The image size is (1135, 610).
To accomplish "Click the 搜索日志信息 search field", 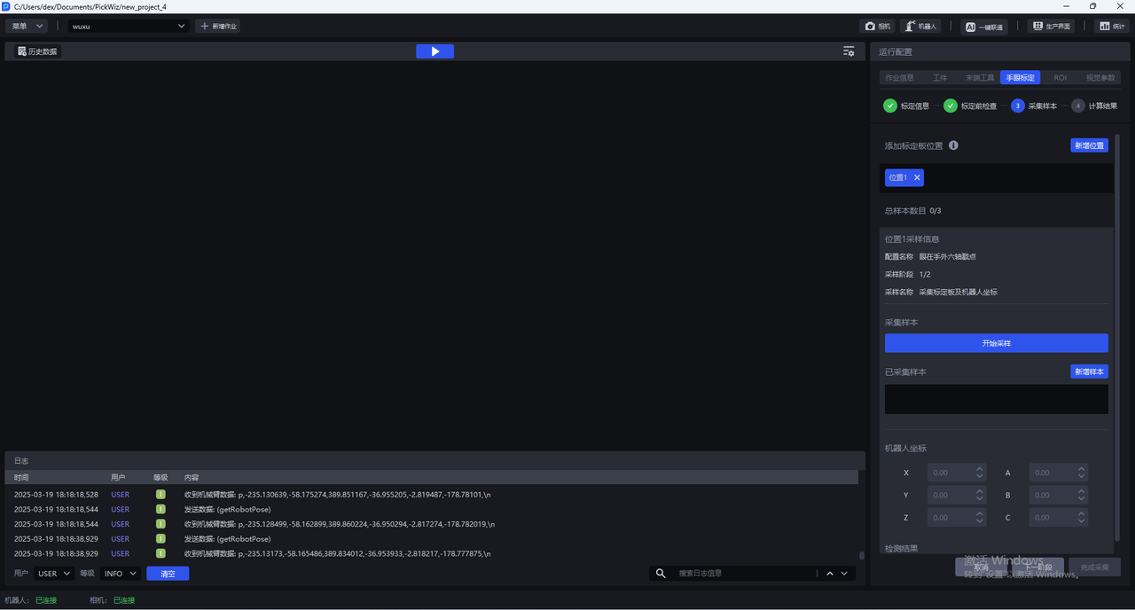I will click(x=745, y=574).
